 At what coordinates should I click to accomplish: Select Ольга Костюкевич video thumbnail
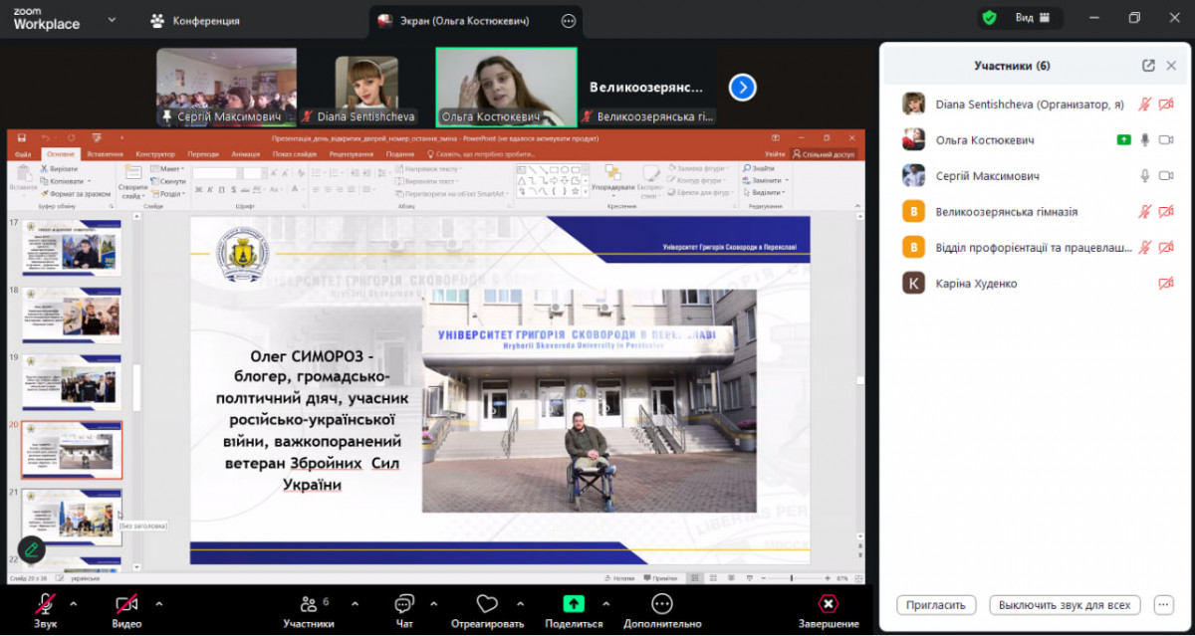pyautogui.click(x=506, y=87)
